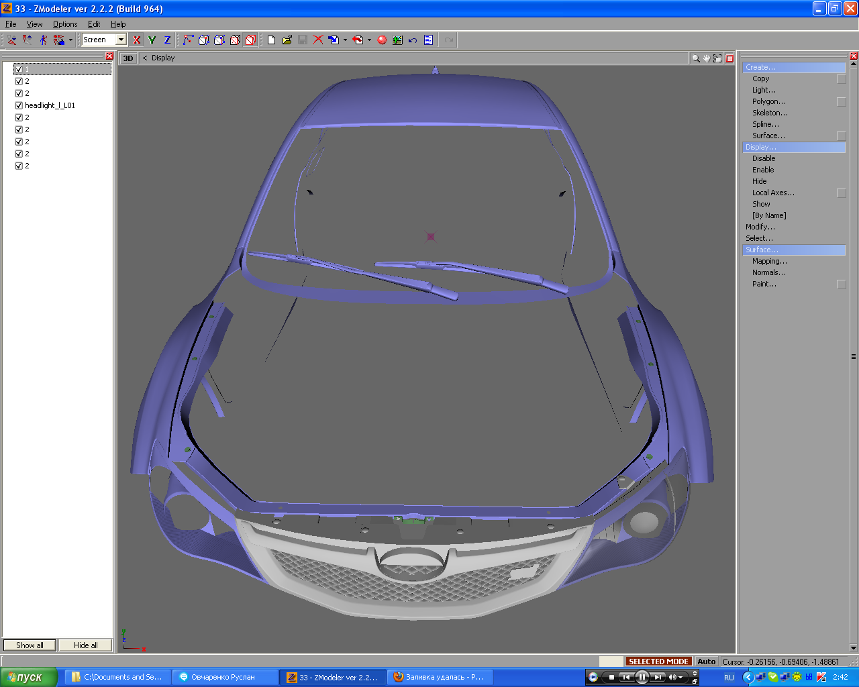Image resolution: width=859 pixels, height=687 pixels.
Task: Toggle the Y axis constraint
Action: click(152, 40)
